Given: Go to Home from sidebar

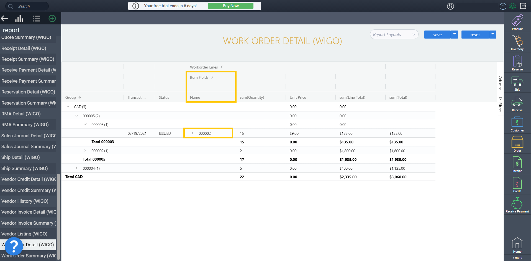Looking at the screenshot, I should coord(517,245).
